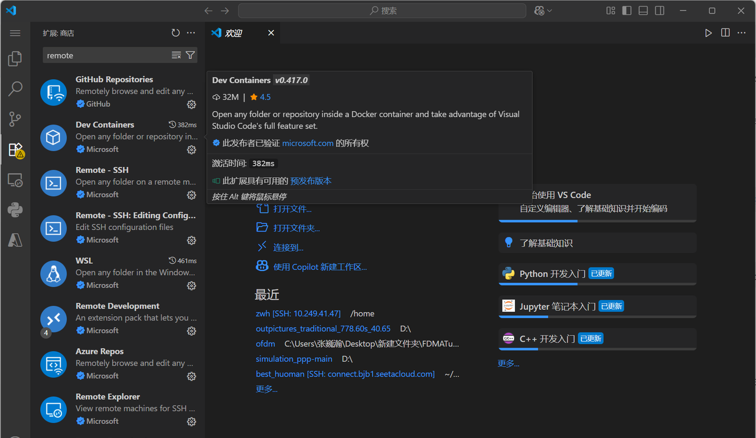756x438 pixels.
Task: Click the extension search box with remote
Action: (x=106, y=55)
